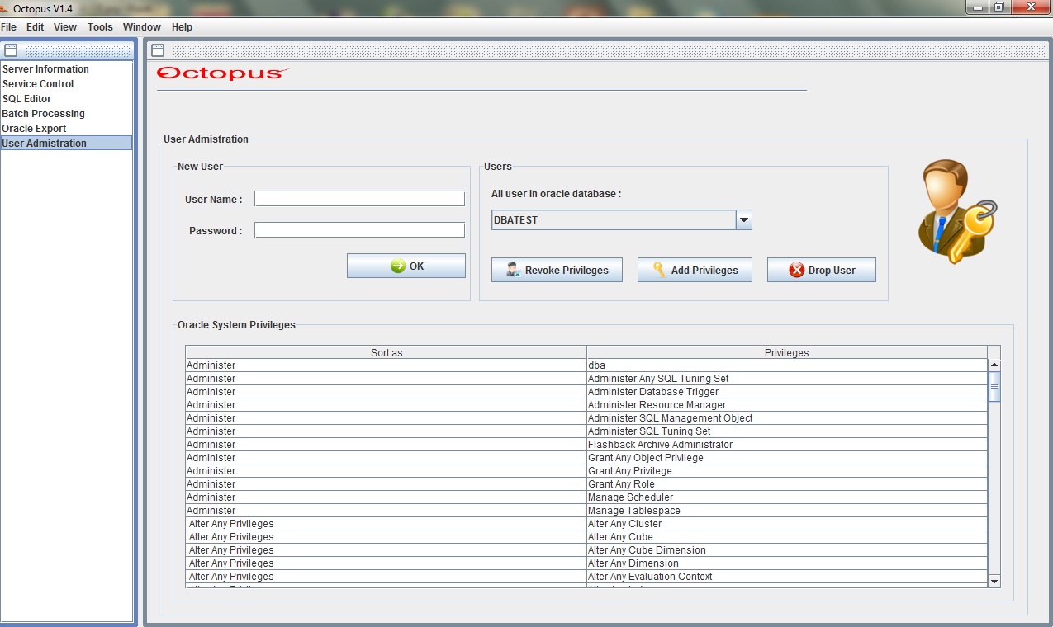Select User Admistration in the sidebar
The width and height of the screenshot is (1053, 627).
tap(66, 143)
